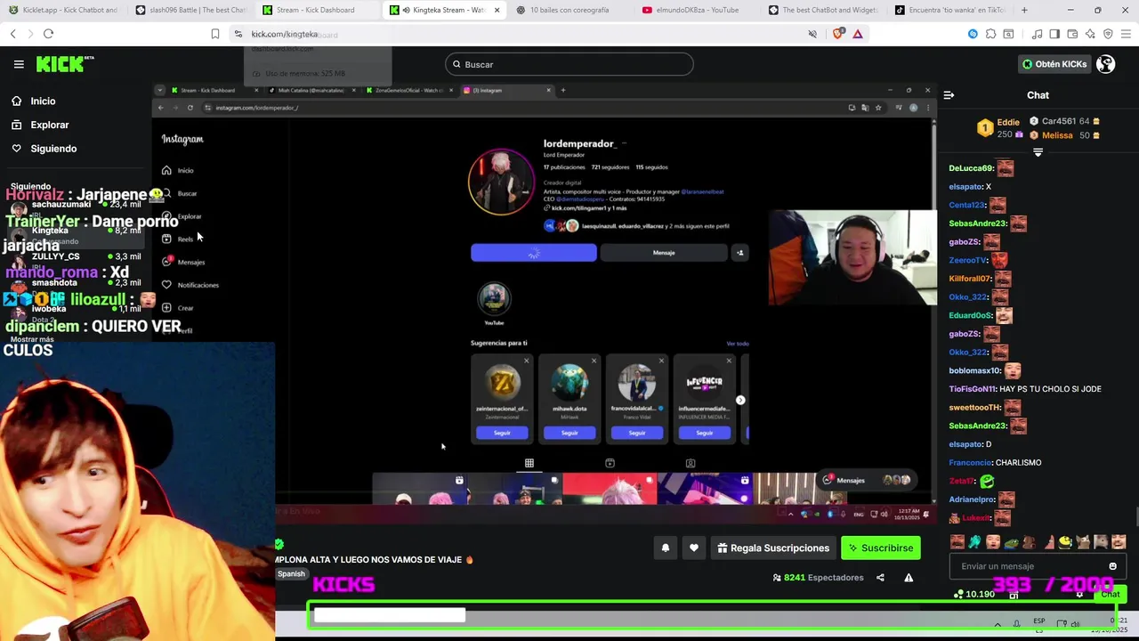
Task: Click Ver todo link in Instagram suggestions
Action: [738, 344]
